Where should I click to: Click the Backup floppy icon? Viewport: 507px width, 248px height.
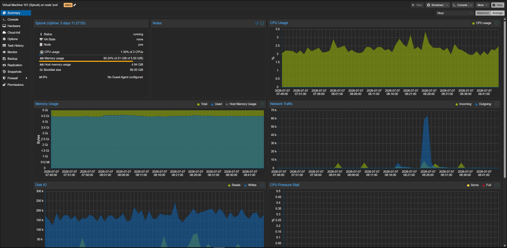coord(4,59)
